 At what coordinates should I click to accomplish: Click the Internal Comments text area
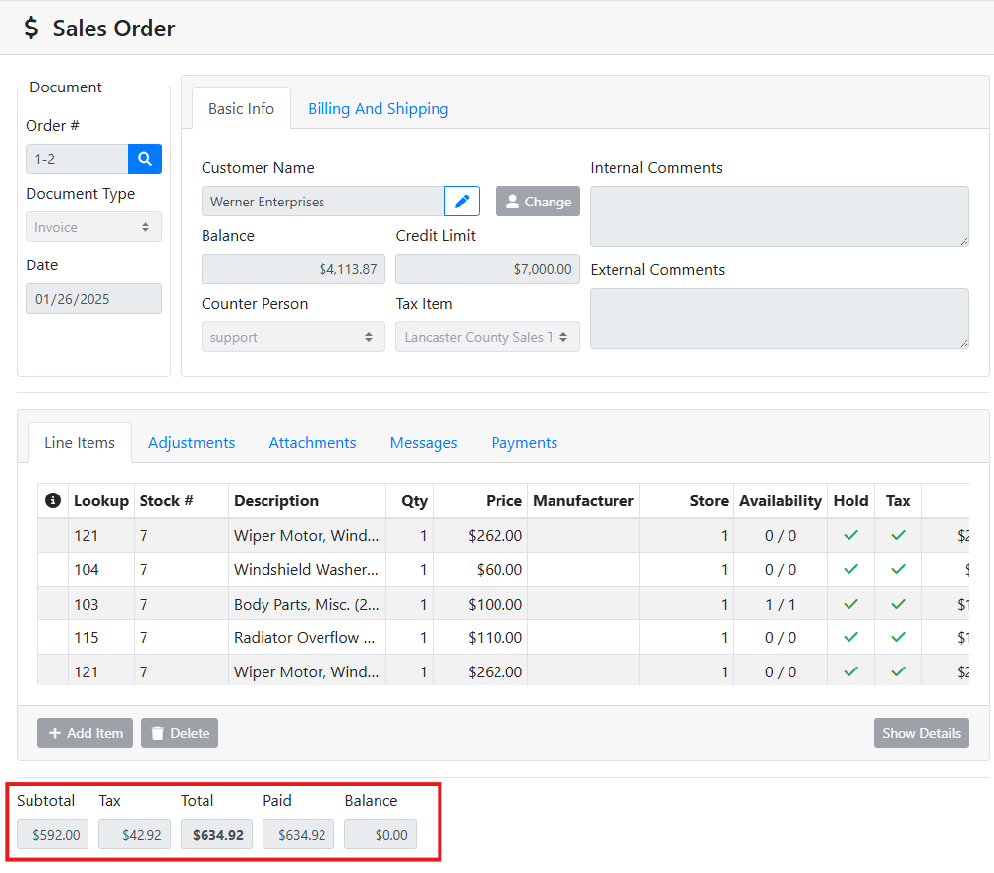point(779,216)
